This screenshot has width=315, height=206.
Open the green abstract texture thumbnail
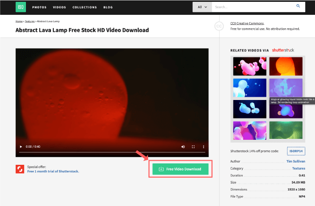286,130
